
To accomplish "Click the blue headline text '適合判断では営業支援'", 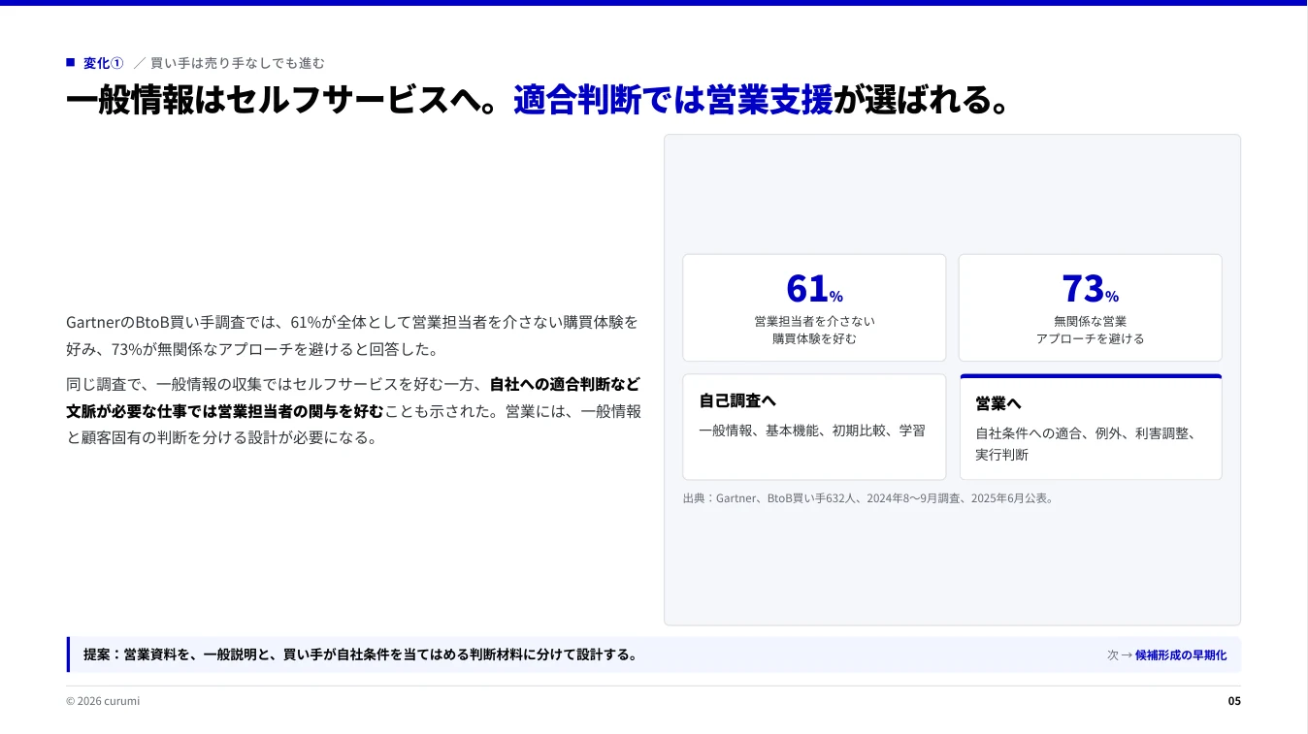I will 672,100.
